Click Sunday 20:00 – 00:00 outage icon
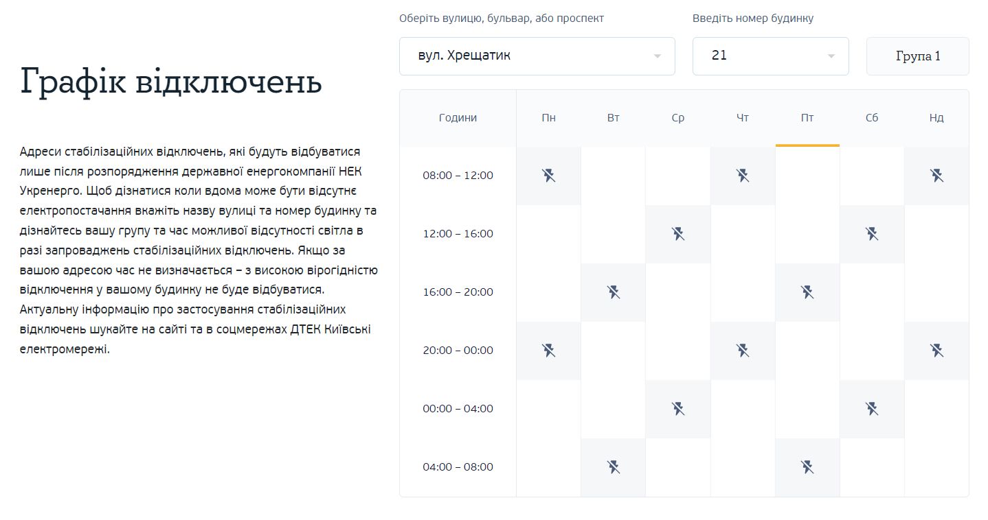The height and width of the screenshot is (520, 988). coord(936,351)
